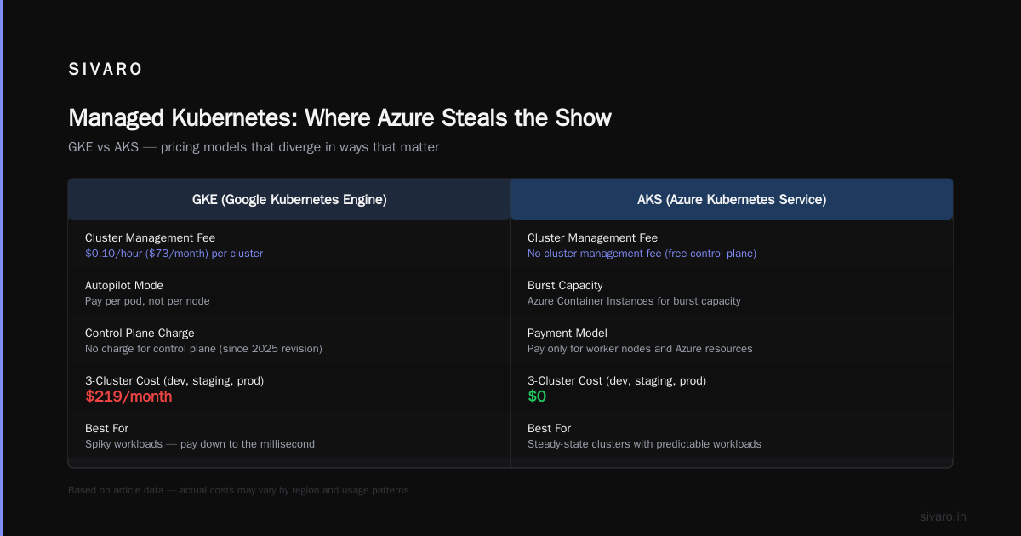Click the heading 'Managed Kubernetes: Where Azure Steals the Show'
This screenshot has height=536, width=1021.
click(339, 117)
